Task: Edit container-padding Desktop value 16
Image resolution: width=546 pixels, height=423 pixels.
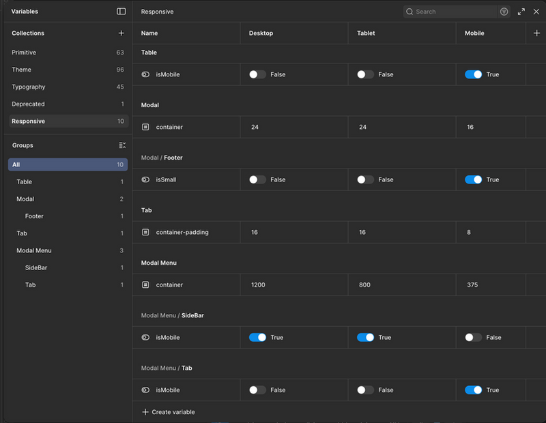Action: tap(294, 232)
